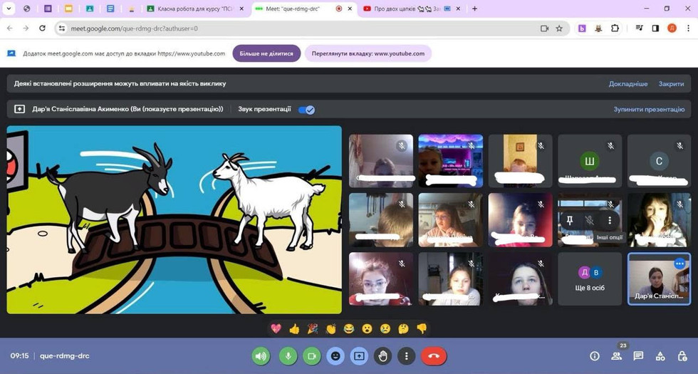Select the Дар'я Станісл... self-view tile
Screen dimensions: 698x374
click(659, 279)
